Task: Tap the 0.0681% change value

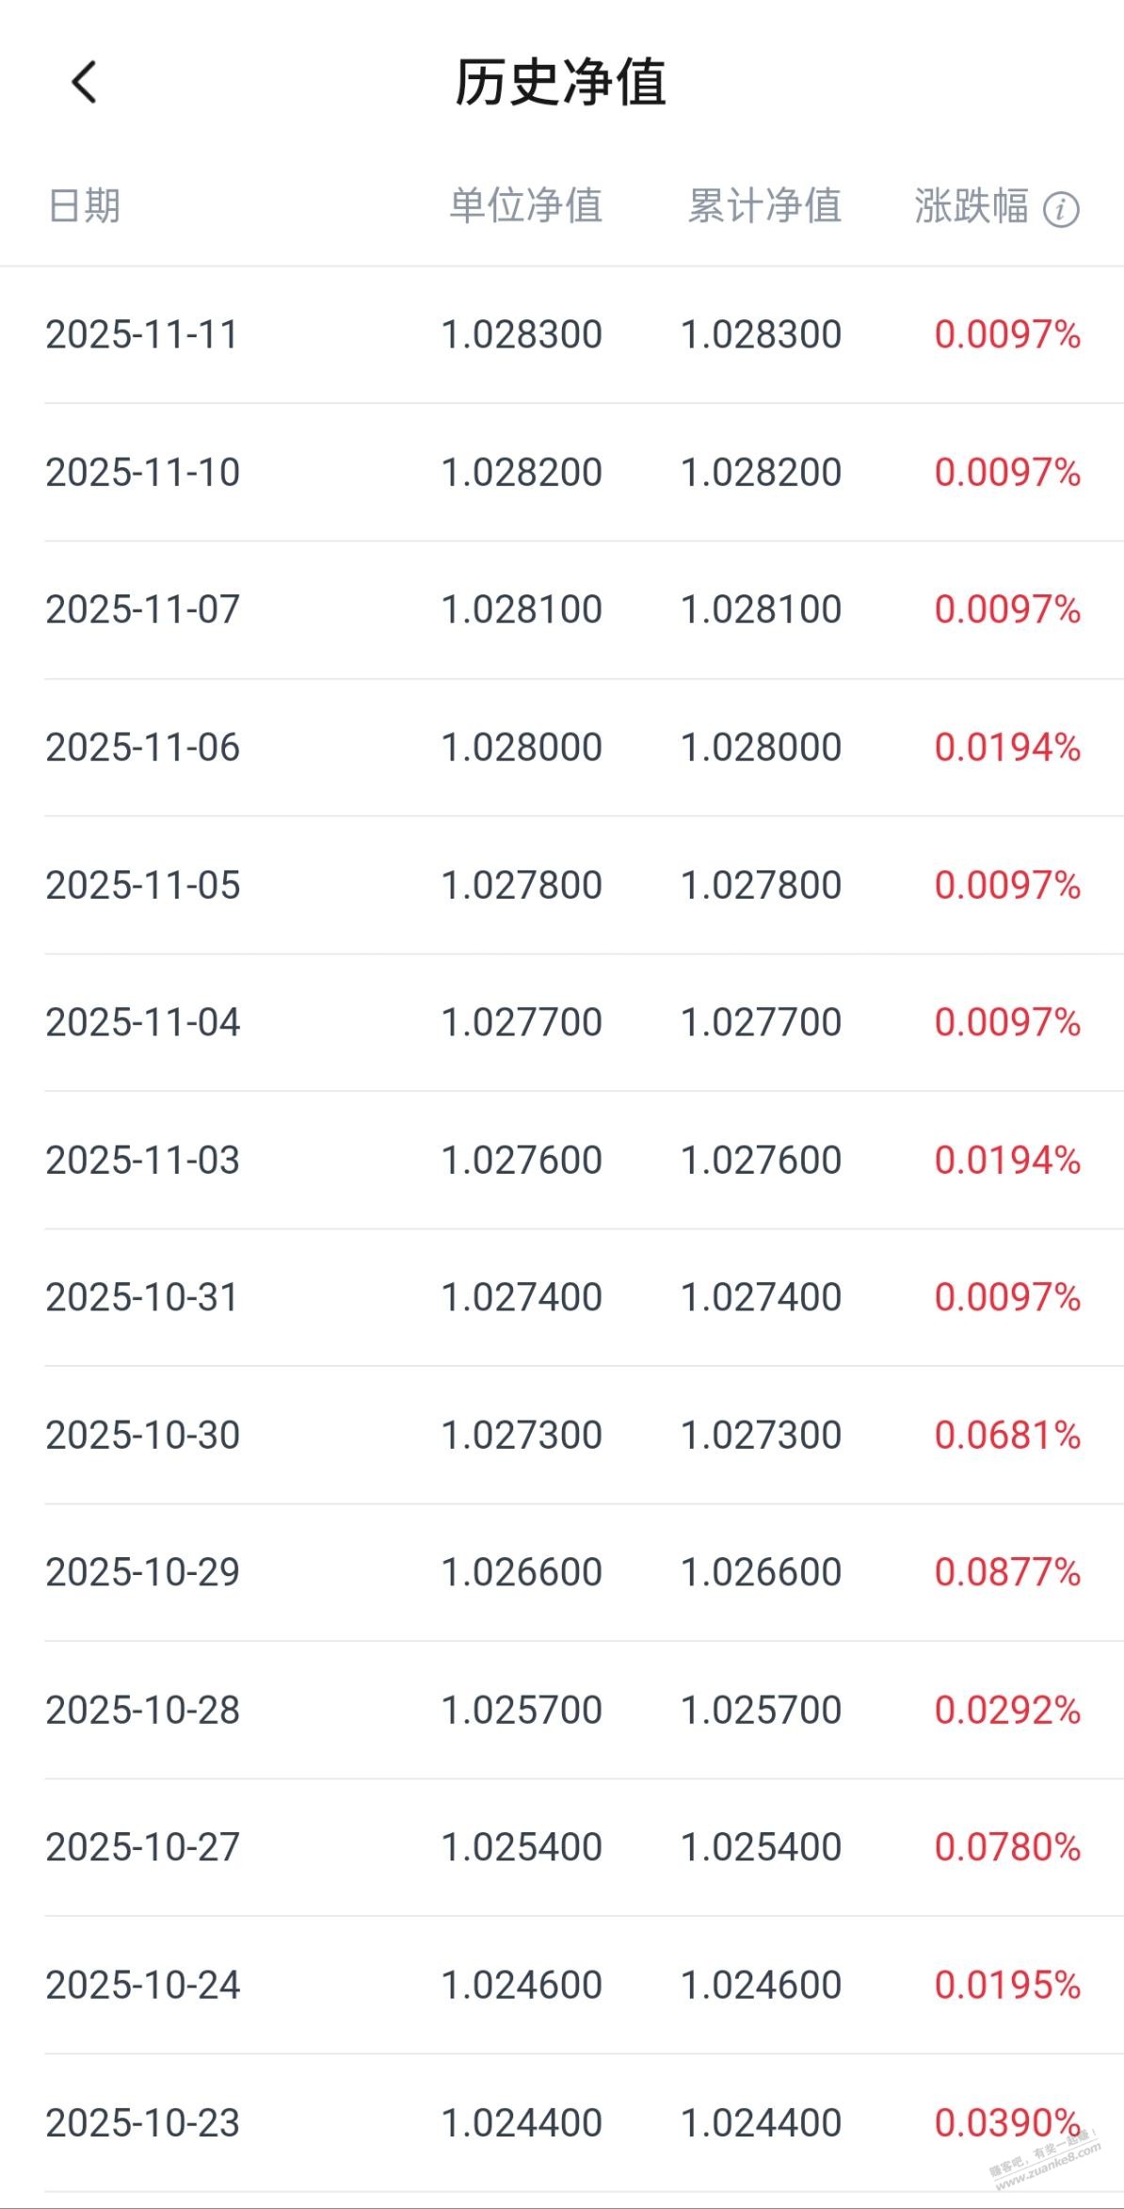Action: coord(1006,1435)
